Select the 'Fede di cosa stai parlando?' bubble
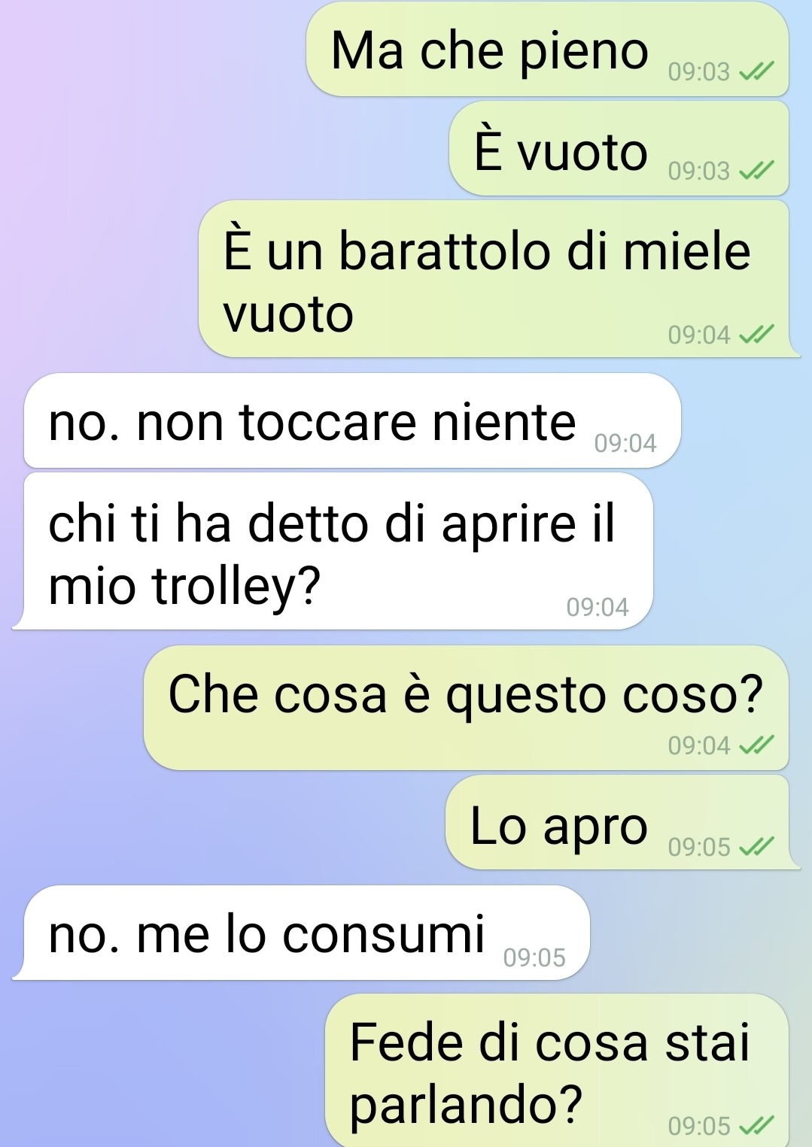This screenshot has height=1147, width=812. tap(557, 1070)
